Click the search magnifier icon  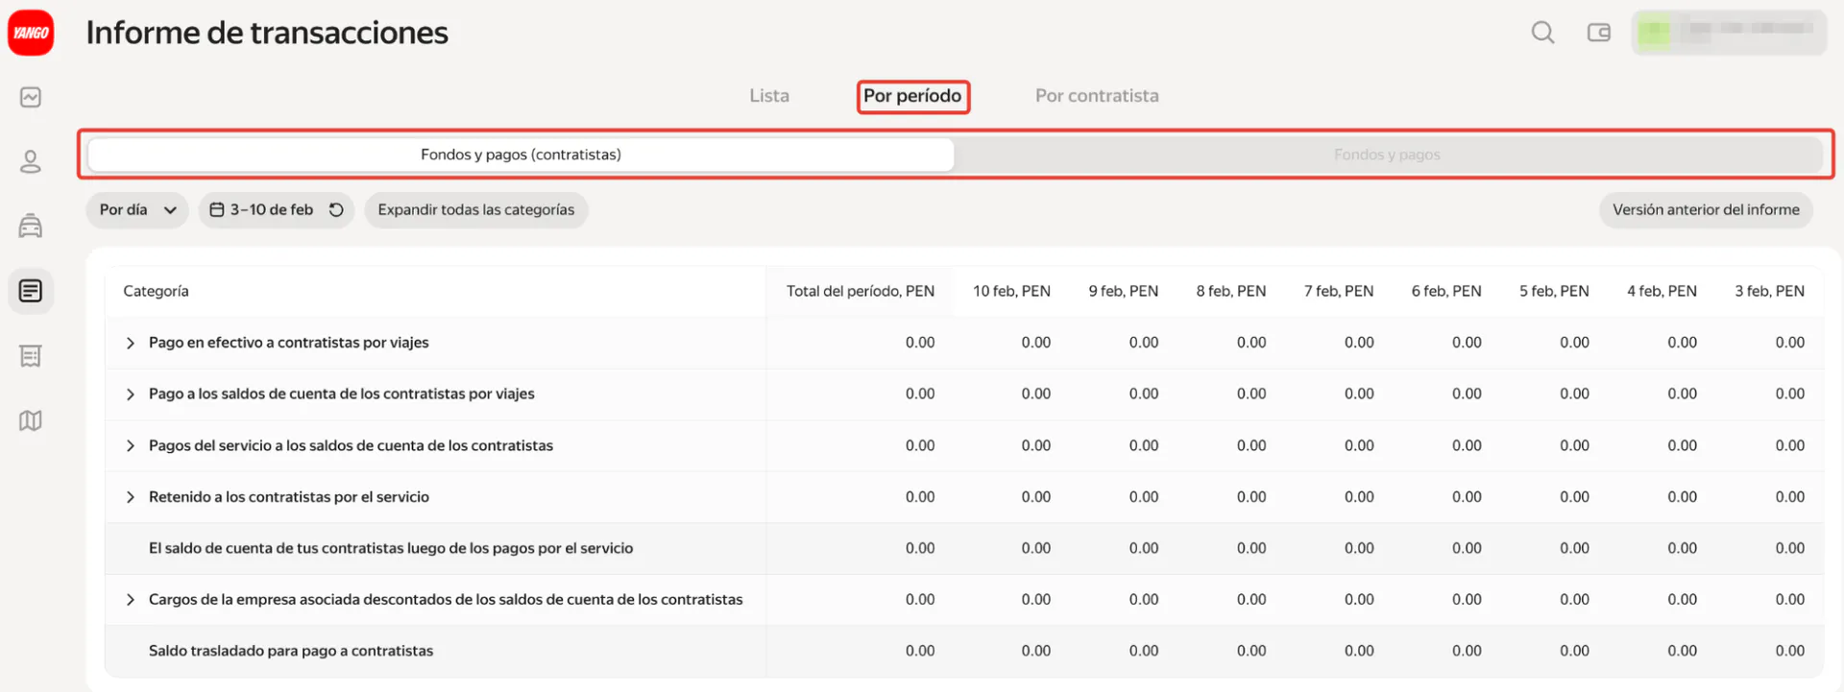point(1542,33)
